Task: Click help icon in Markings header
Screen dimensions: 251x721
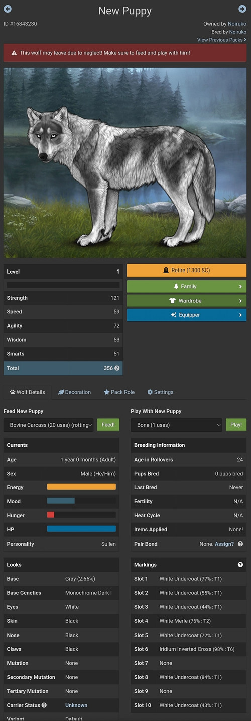Action: tap(240, 565)
